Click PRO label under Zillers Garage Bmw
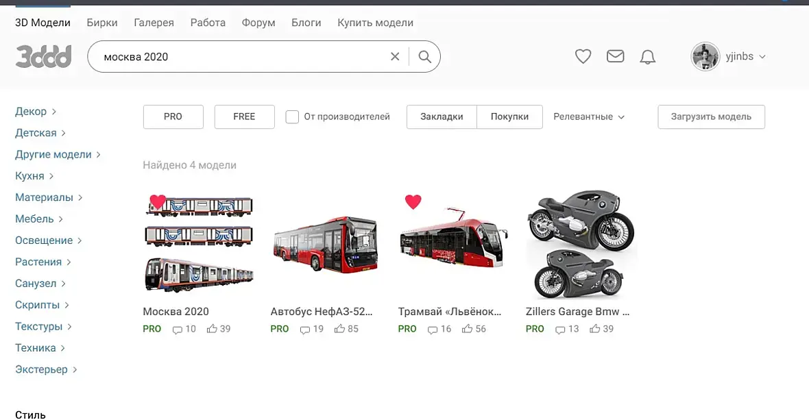The width and height of the screenshot is (809, 420). pyautogui.click(x=535, y=329)
